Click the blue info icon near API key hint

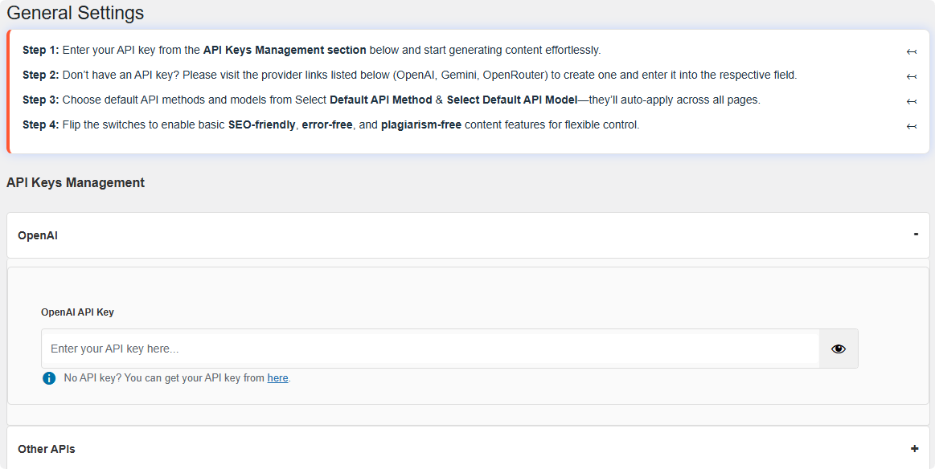pyautogui.click(x=49, y=377)
